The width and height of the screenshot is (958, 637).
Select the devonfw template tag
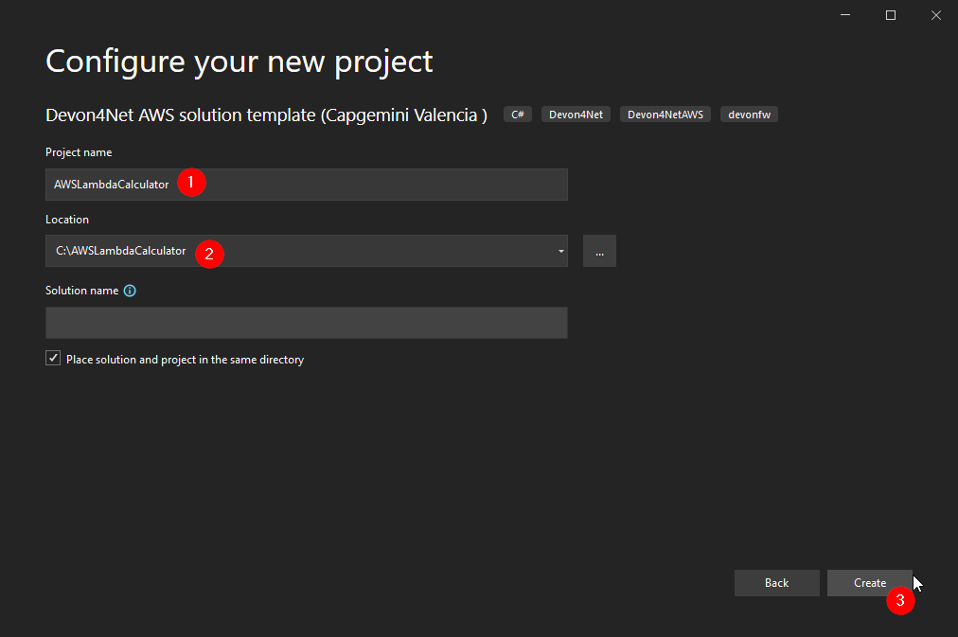tap(749, 114)
